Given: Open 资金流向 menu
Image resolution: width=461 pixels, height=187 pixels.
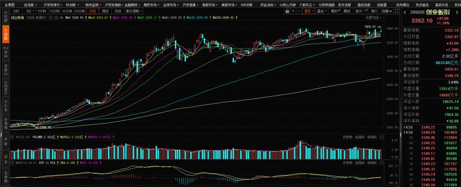Looking at the screenshot, I should coord(268,5).
